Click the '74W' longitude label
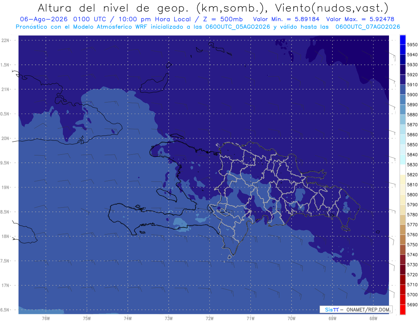419x323 pixels. pos(127,318)
